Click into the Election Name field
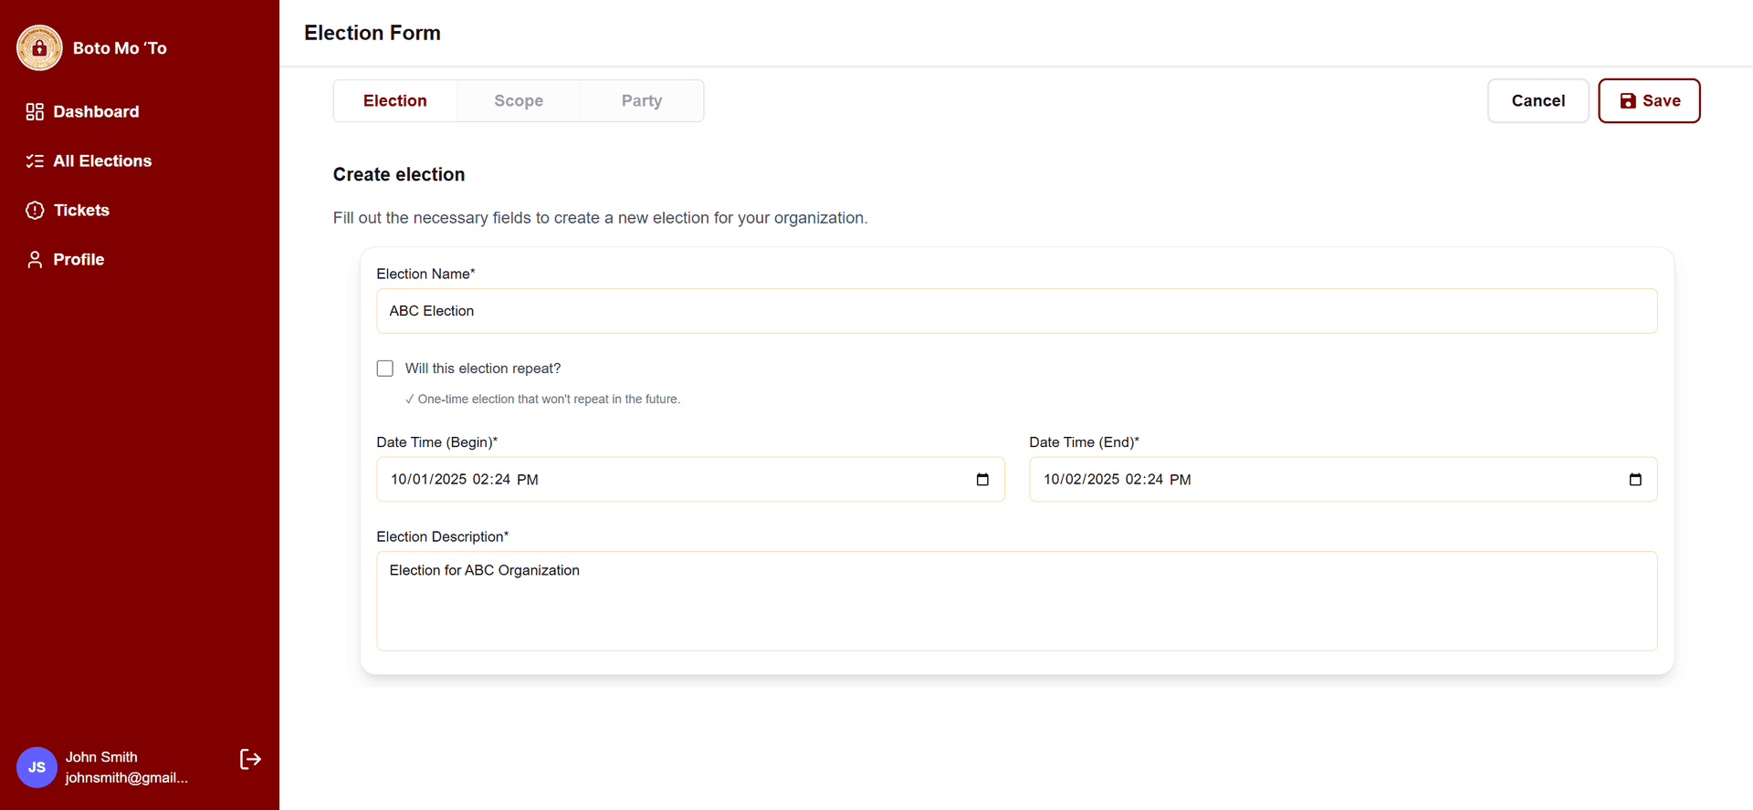 pos(1016,311)
